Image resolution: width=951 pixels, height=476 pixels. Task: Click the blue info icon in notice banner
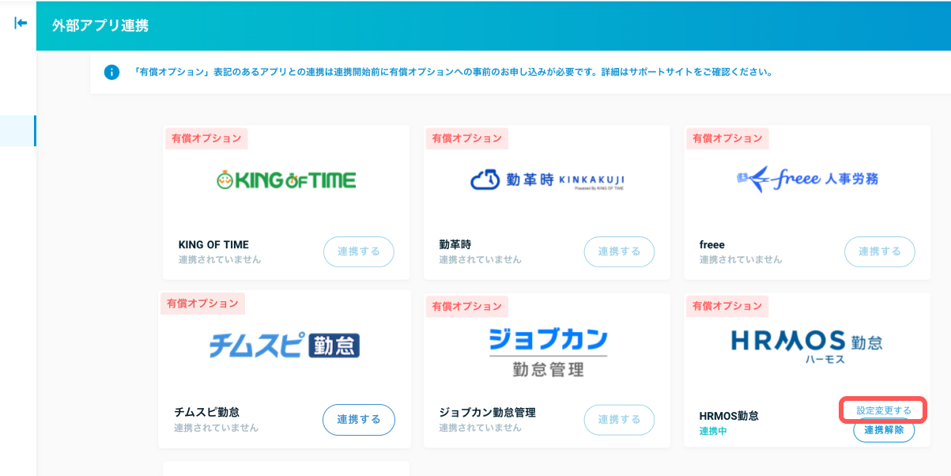click(x=111, y=72)
